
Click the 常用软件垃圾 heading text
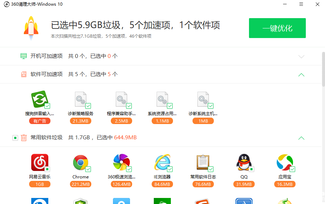47,138
